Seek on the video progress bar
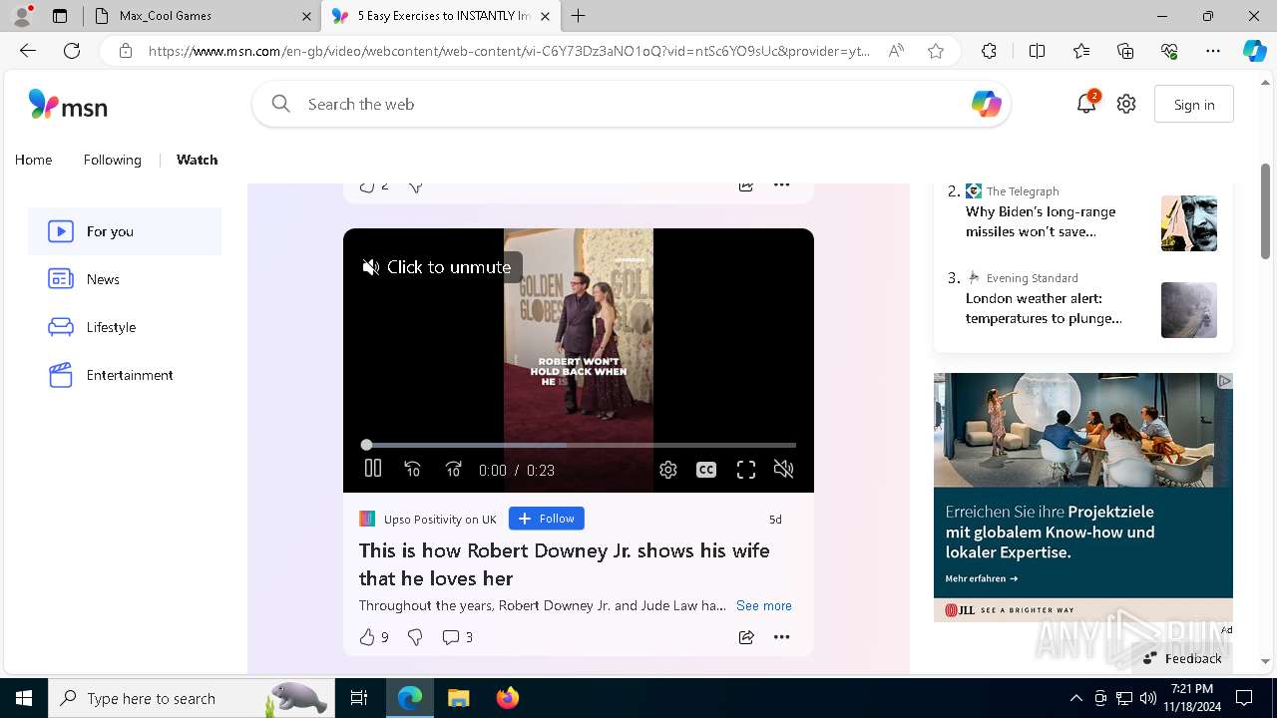 [x=581, y=445]
